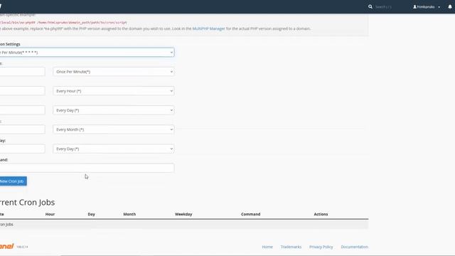Open the notifications bell
Image resolution: width=455 pixels, height=256 pixels.
[x=450, y=6]
